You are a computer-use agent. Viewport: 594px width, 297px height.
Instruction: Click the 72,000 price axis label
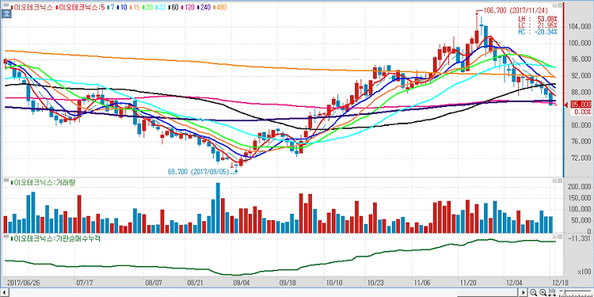pyautogui.click(x=581, y=158)
